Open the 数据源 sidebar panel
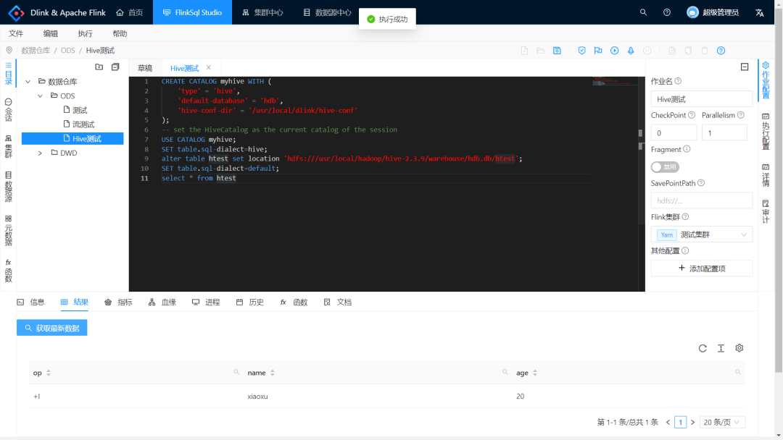 [9, 187]
